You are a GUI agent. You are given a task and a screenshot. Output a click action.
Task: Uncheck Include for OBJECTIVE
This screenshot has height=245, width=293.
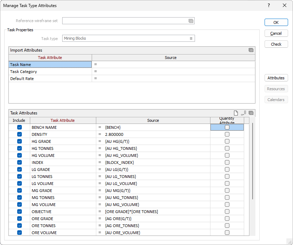pos(19,212)
